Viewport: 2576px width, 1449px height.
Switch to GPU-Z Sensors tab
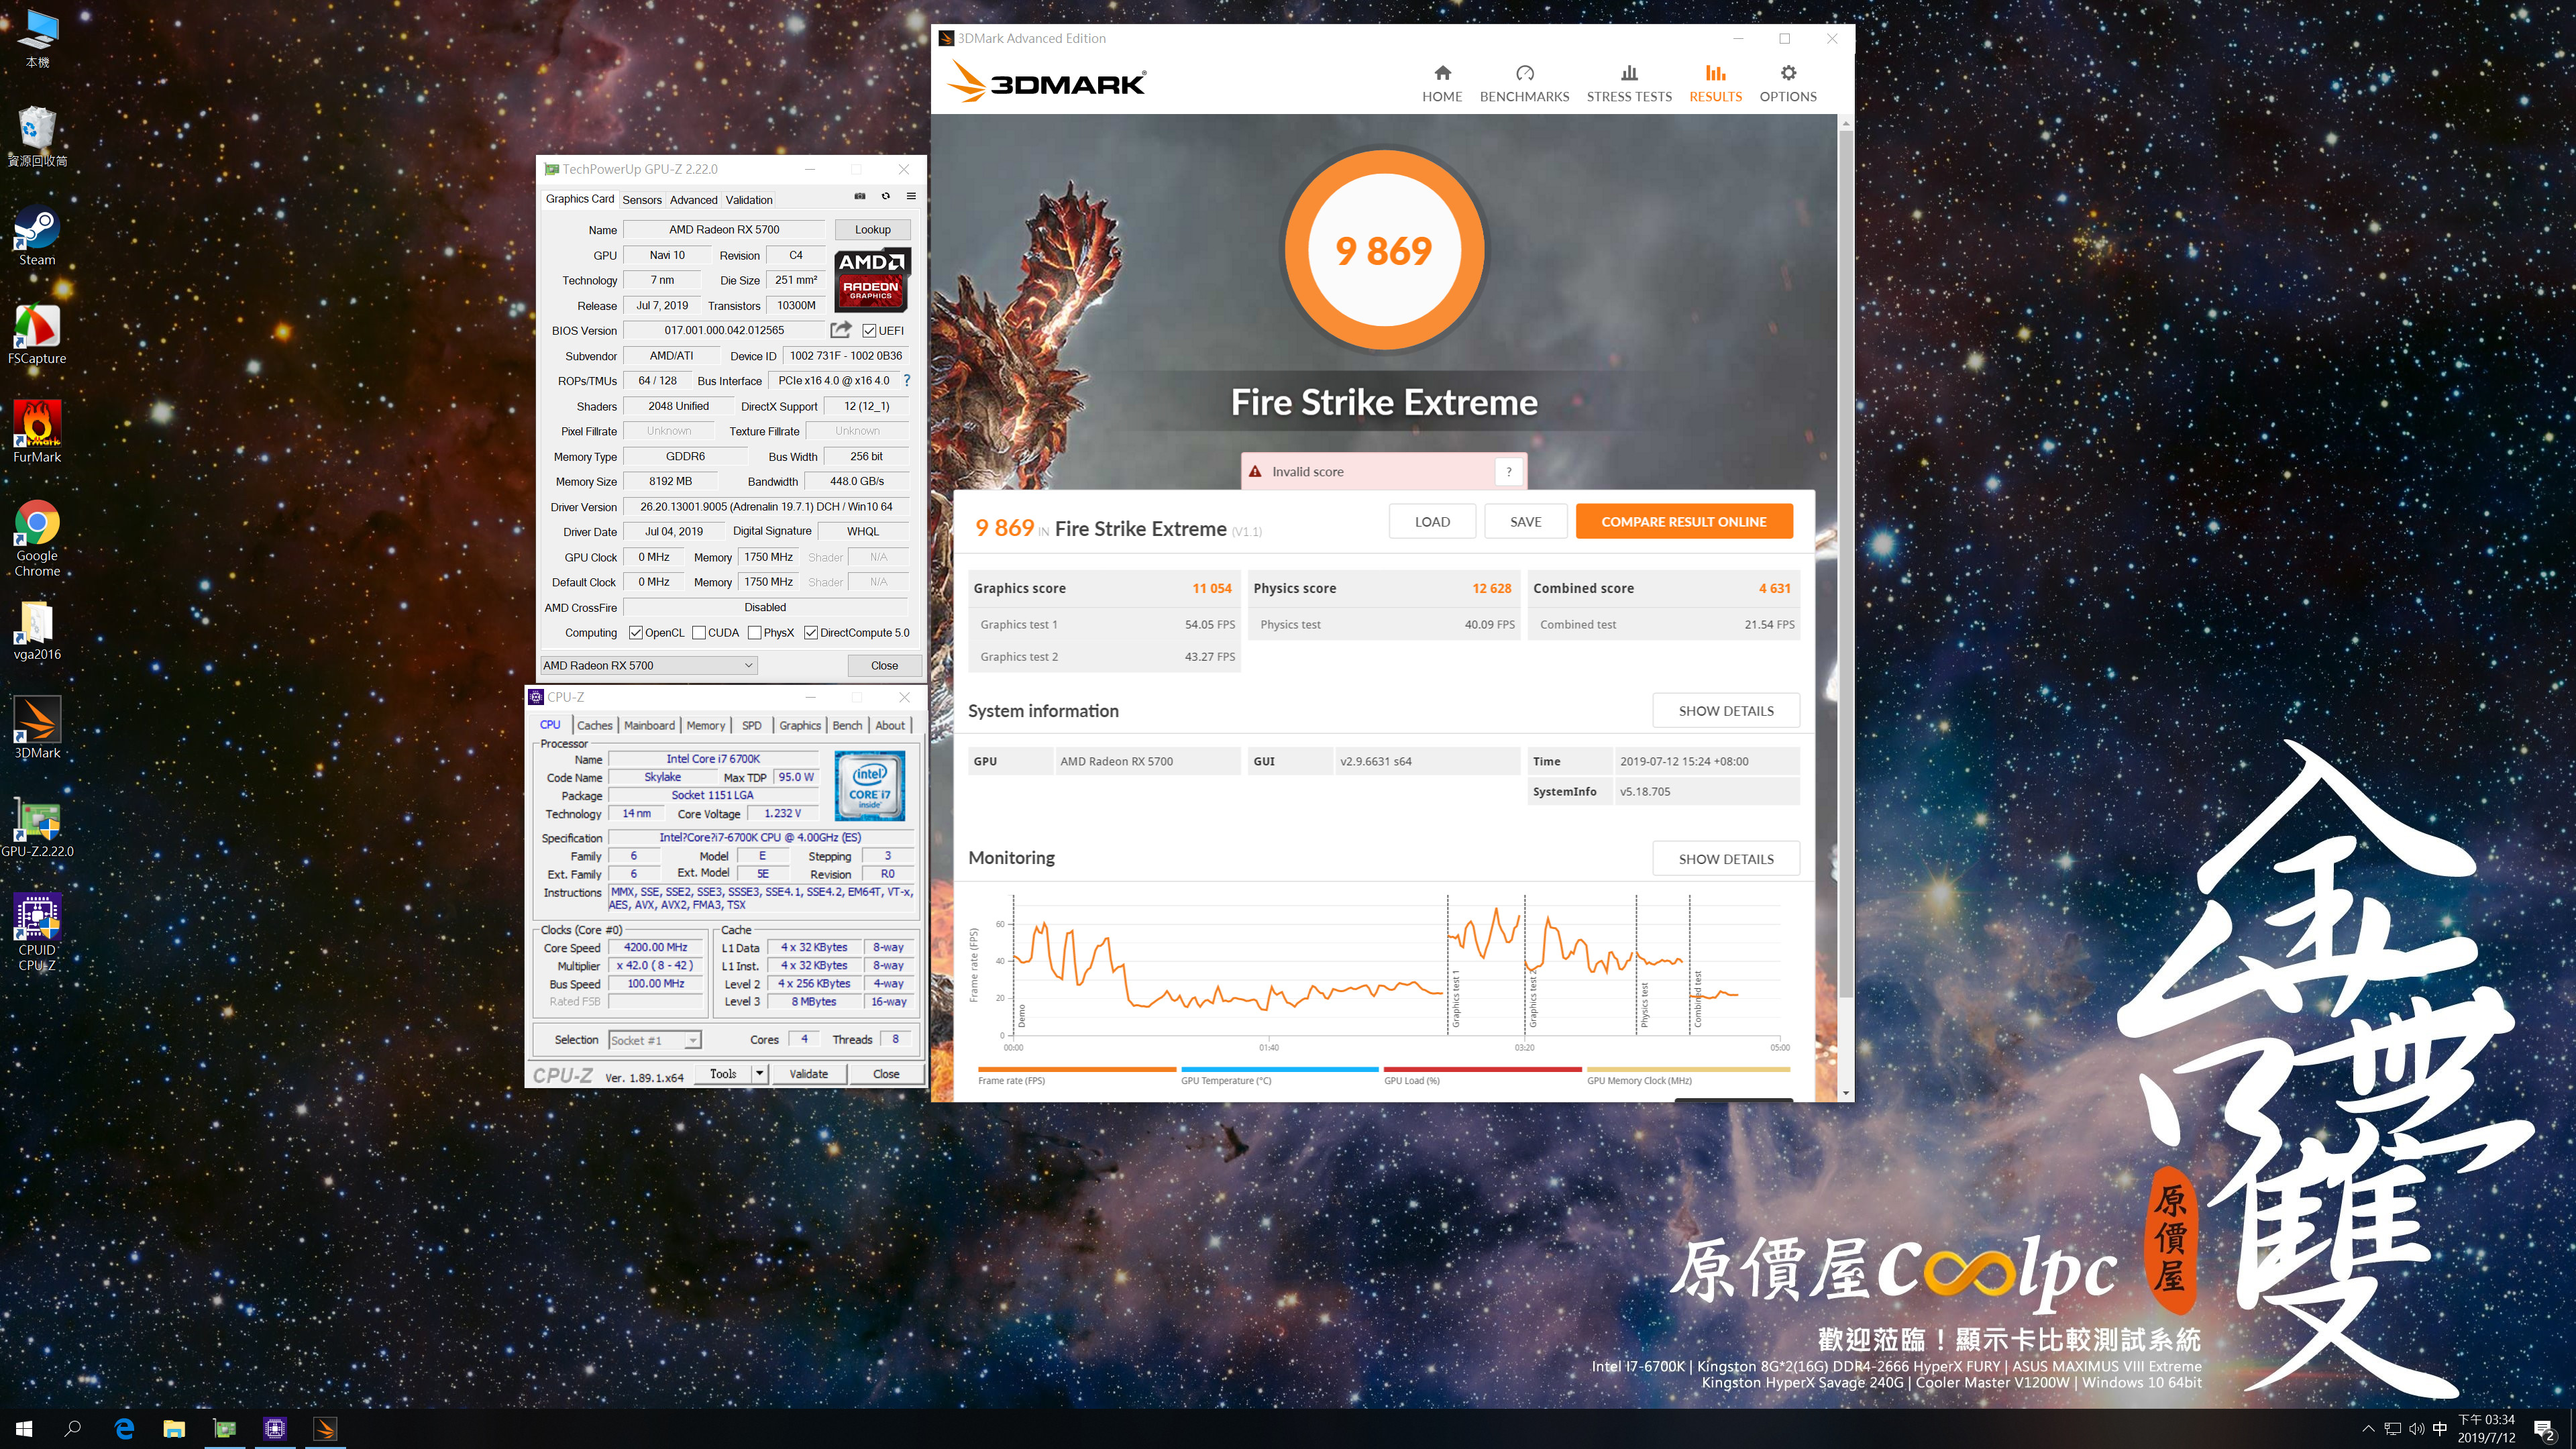click(642, 200)
